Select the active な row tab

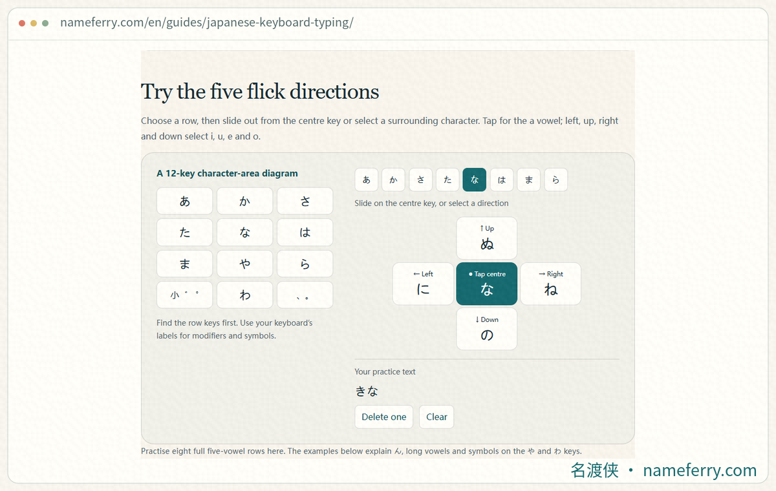click(475, 180)
